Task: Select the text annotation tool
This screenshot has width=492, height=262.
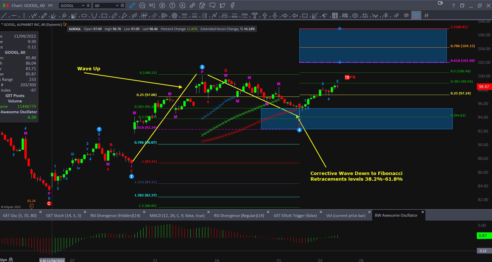Action: coord(255,16)
